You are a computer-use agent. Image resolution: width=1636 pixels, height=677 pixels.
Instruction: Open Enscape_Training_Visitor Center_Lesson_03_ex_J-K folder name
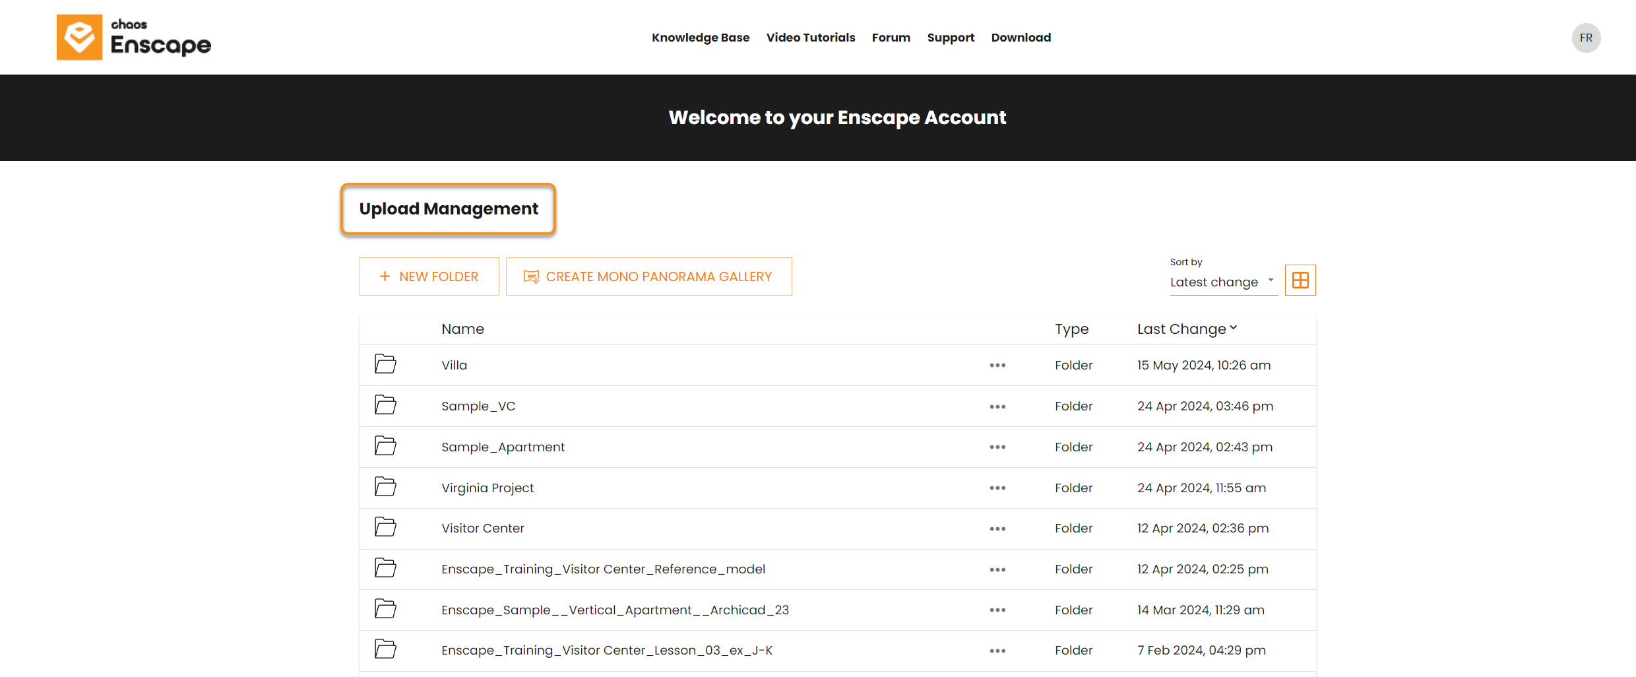pos(607,650)
